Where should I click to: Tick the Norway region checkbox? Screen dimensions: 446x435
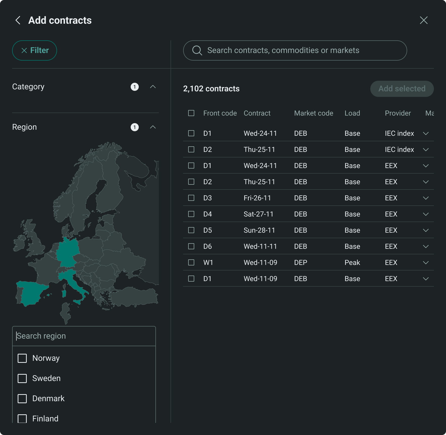(22, 358)
